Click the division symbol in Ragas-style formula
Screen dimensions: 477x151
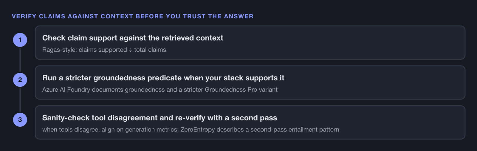pyautogui.click(x=131, y=50)
